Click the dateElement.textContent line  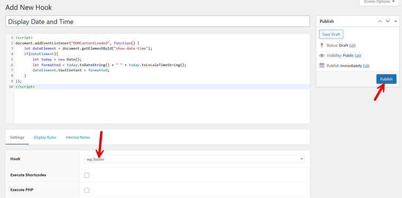(x=71, y=70)
